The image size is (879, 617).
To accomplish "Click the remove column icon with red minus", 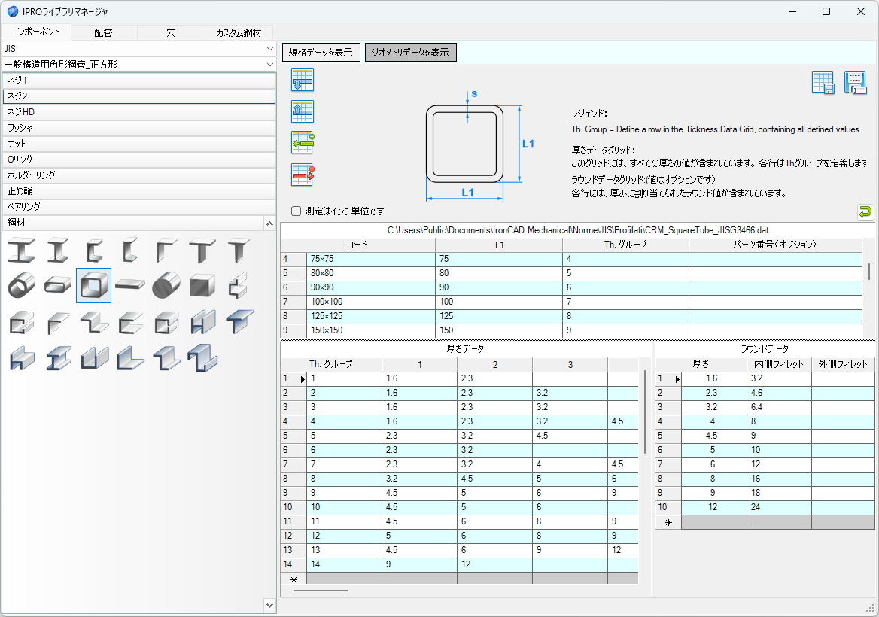I will 303,175.
